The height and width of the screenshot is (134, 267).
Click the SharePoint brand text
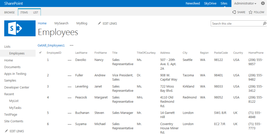click(13, 3)
